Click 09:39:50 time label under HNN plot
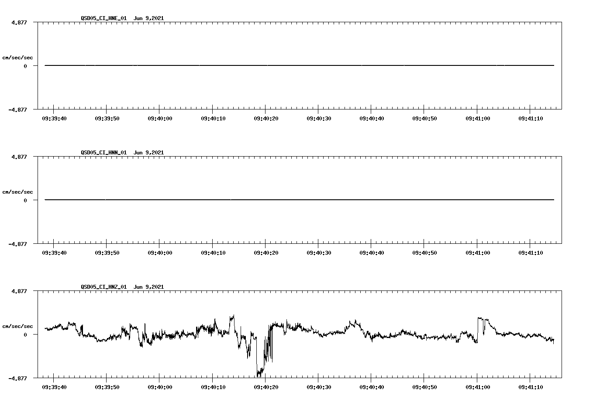Screen dimensions: 593x403 (x=107, y=253)
